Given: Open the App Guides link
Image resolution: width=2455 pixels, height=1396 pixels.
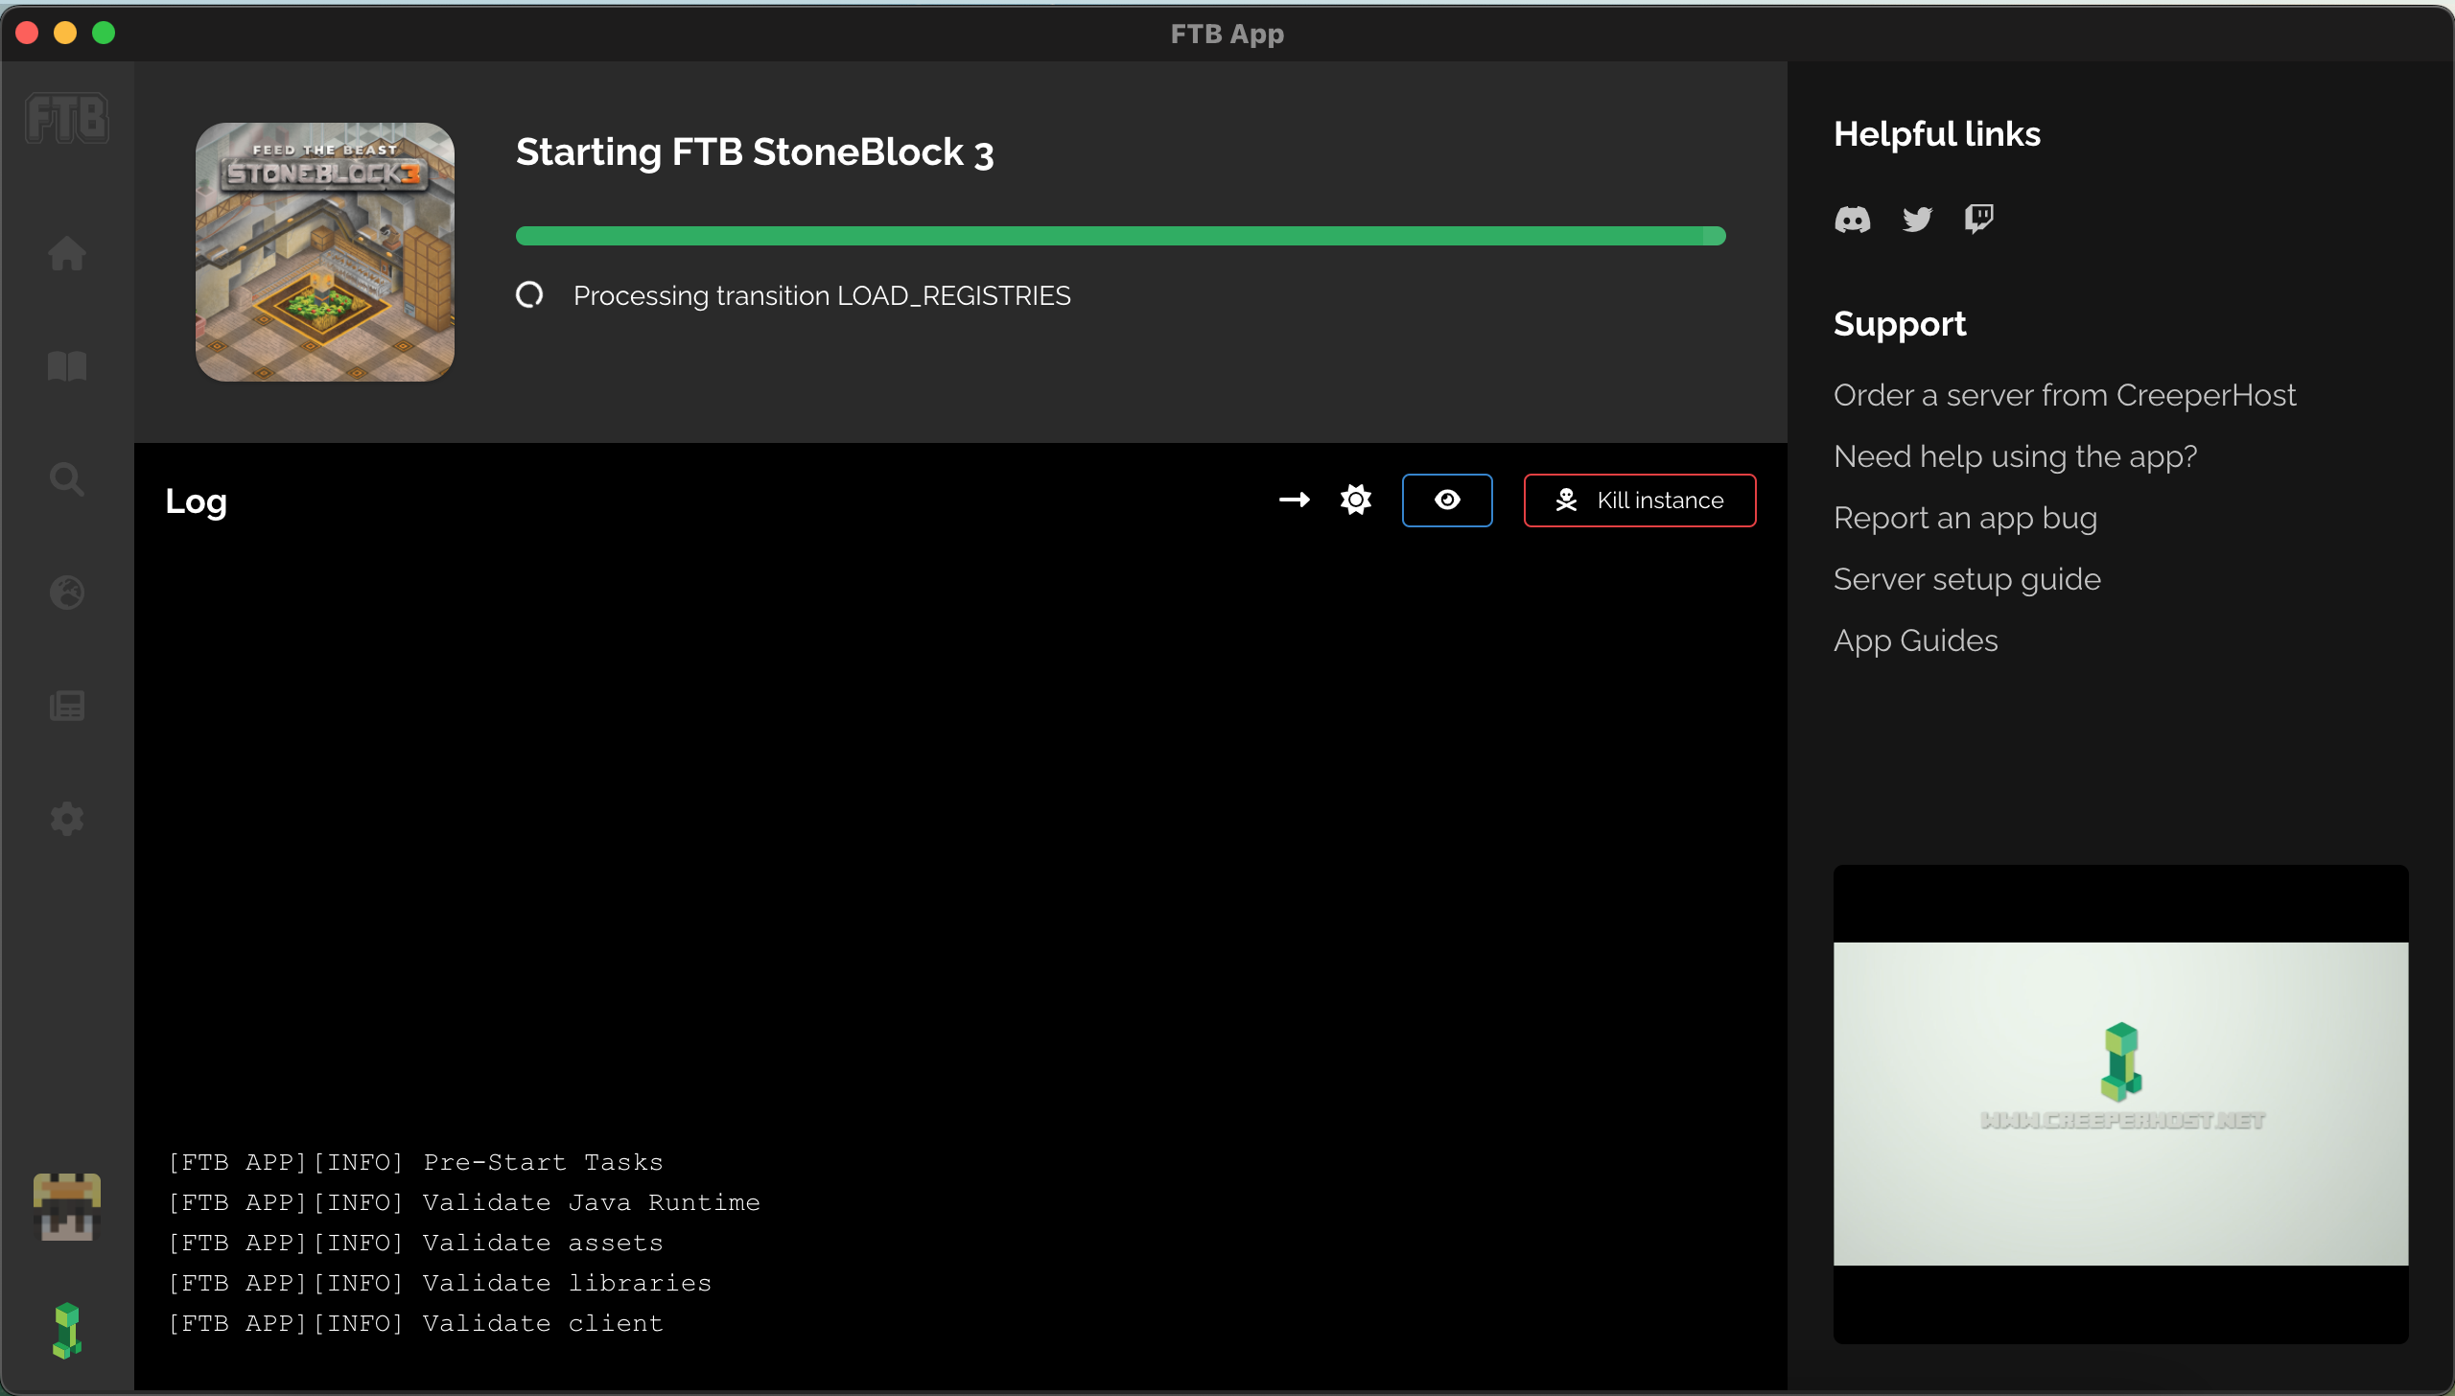Looking at the screenshot, I should coord(1915,640).
